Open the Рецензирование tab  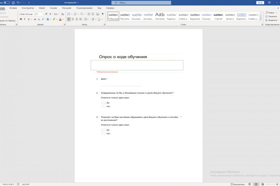point(84,8)
